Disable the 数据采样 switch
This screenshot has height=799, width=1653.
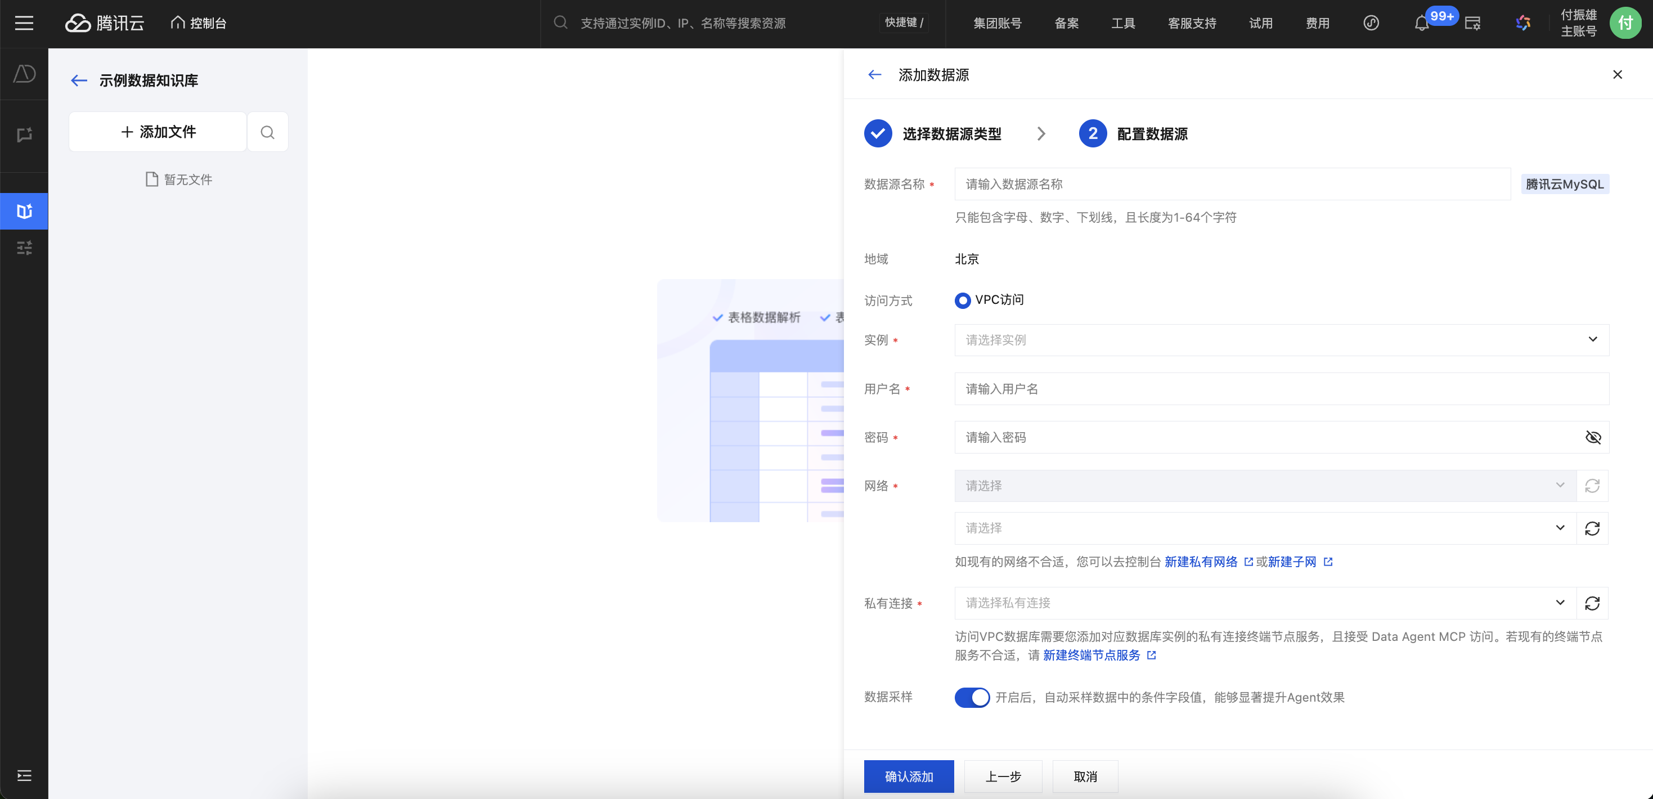[x=972, y=698]
